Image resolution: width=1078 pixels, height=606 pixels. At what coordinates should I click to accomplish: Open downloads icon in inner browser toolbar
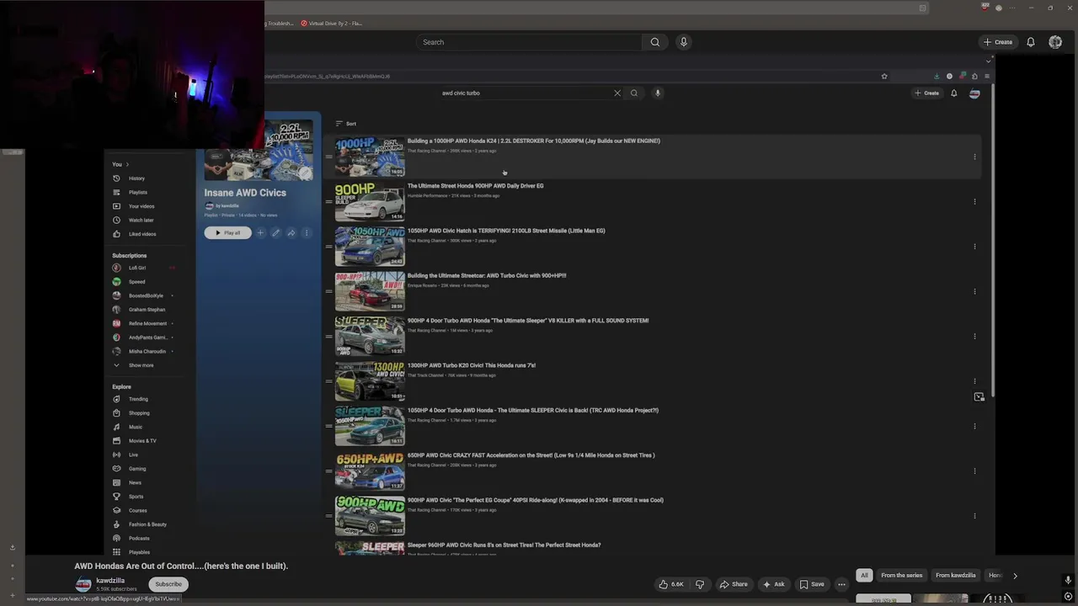pyautogui.click(x=937, y=77)
